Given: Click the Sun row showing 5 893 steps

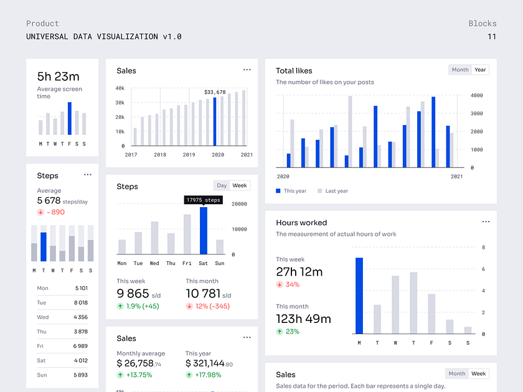Looking at the screenshot, I should pos(62,375).
